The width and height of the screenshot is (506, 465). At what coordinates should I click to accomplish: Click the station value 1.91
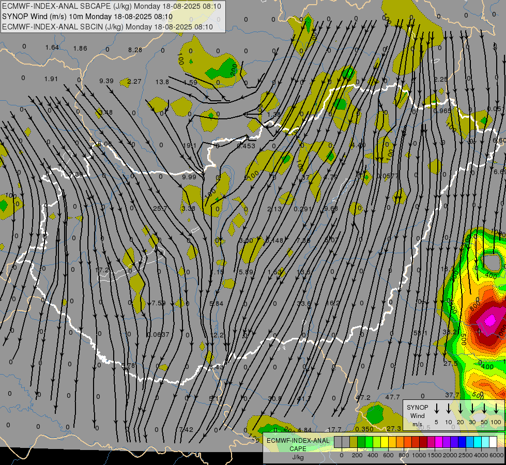tap(51, 79)
